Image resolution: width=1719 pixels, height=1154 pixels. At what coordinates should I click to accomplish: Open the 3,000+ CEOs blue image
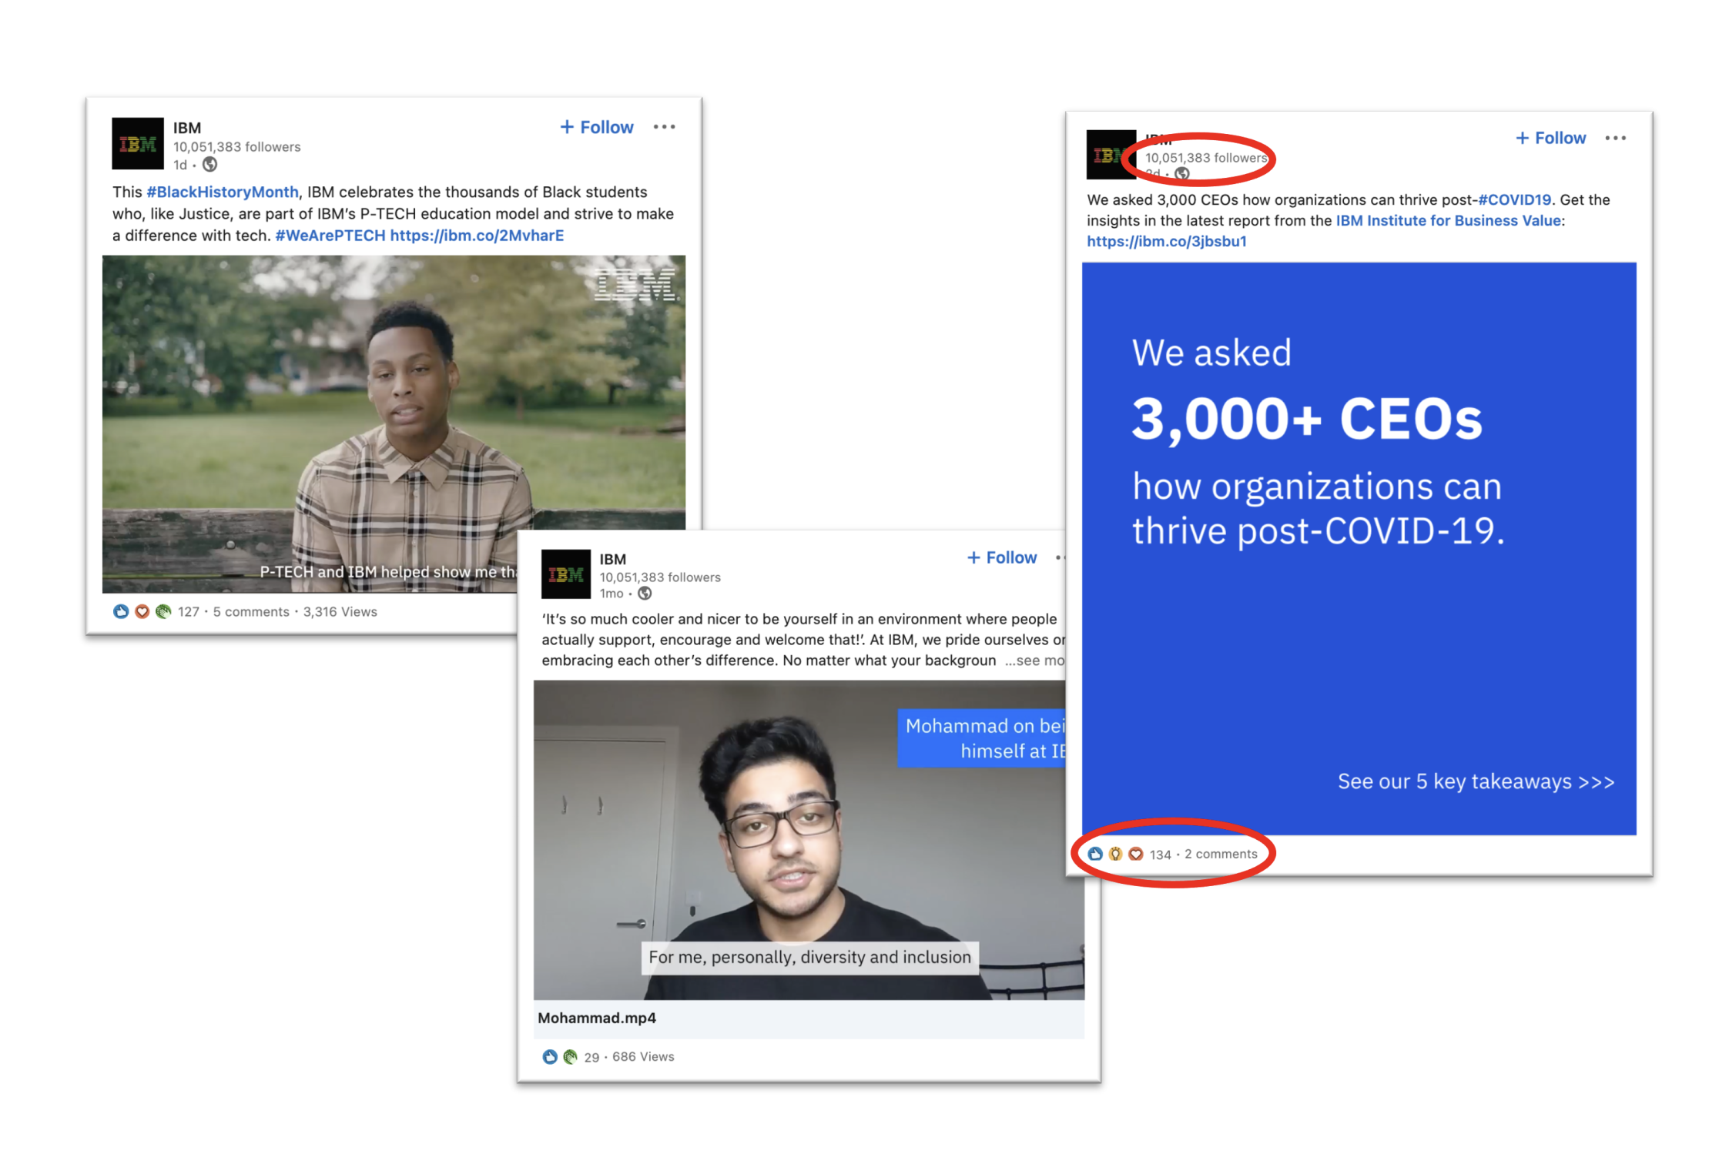tap(1359, 548)
